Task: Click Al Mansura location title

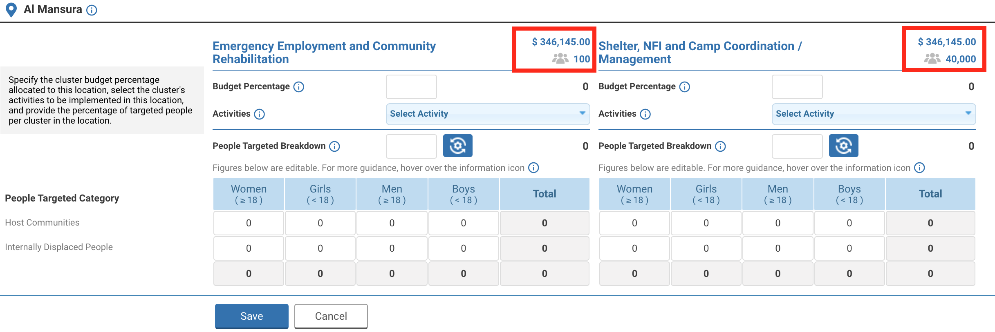Action: 53,9
